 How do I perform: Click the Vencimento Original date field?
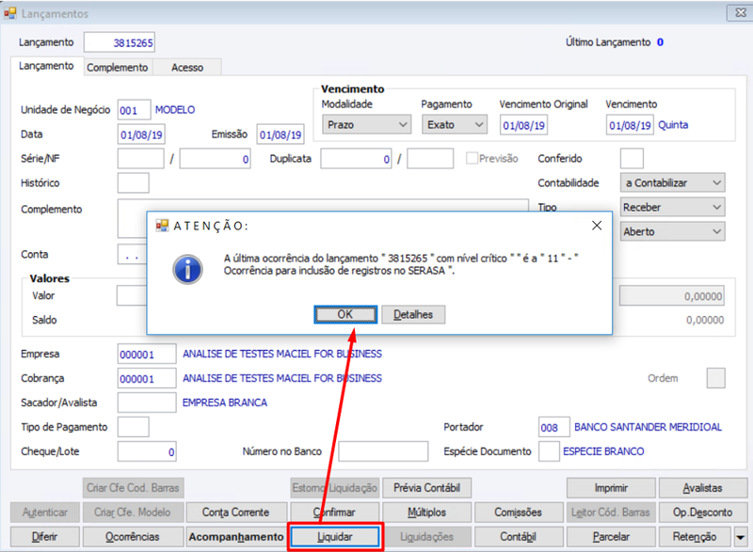coord(523,125)
